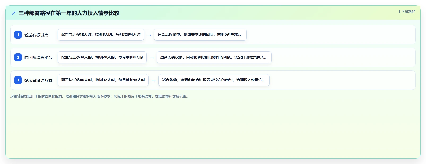Select the 多项目治理方案 label
426x164 pixels.
click(x=38, y=80)
